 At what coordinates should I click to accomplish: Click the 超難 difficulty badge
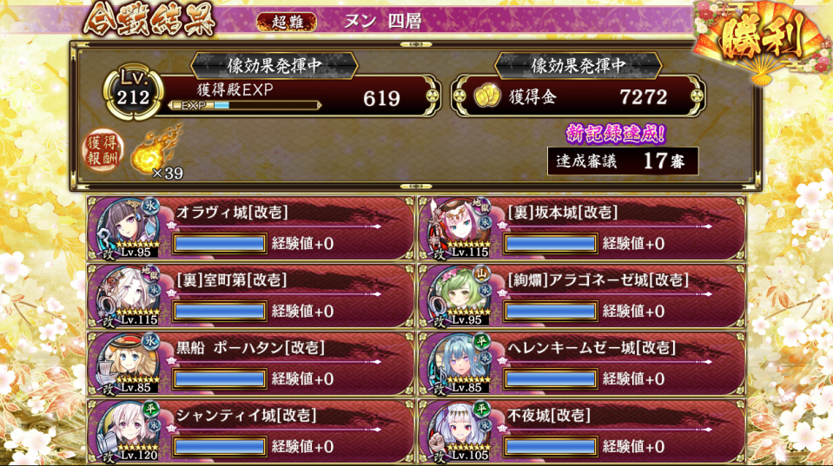point(287,22)
